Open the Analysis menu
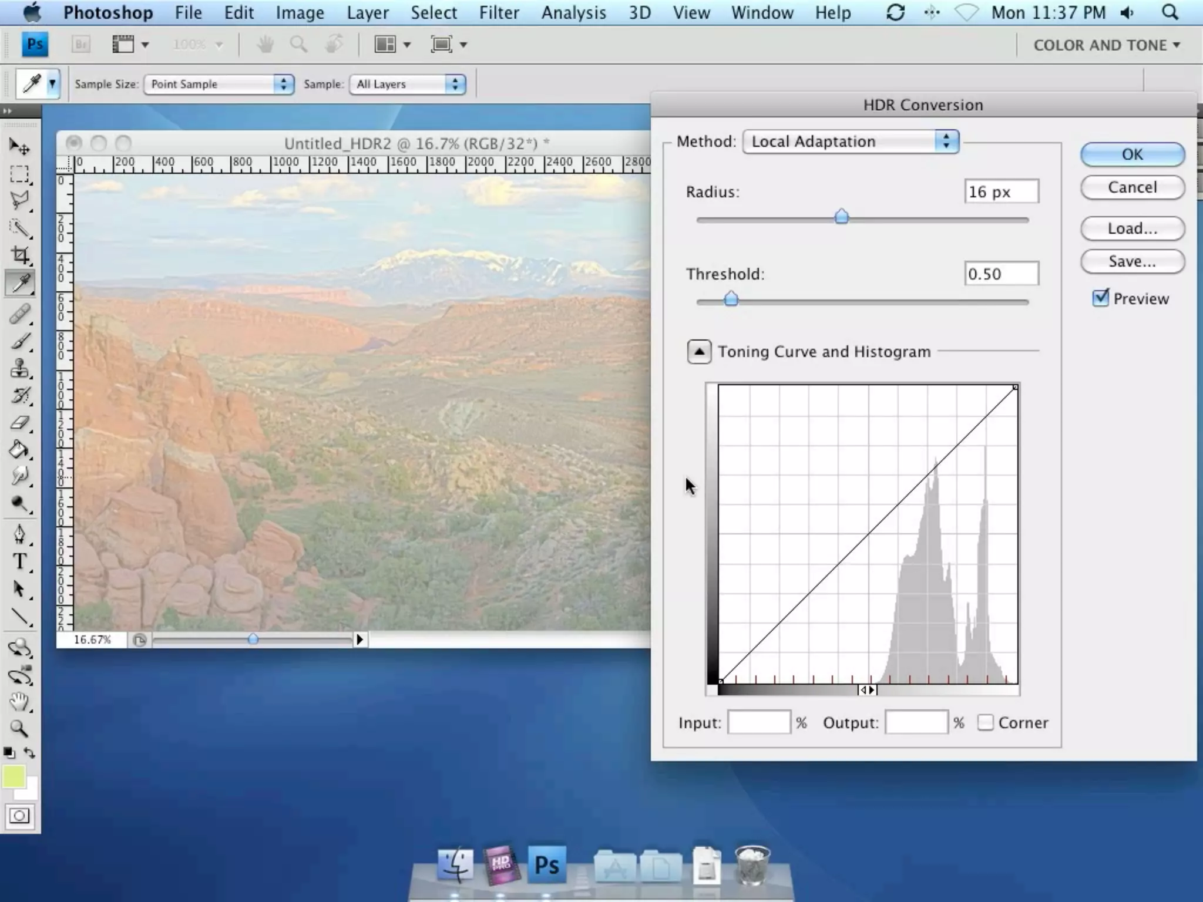Screen dimensions: 1203x902 coord(573,12)
